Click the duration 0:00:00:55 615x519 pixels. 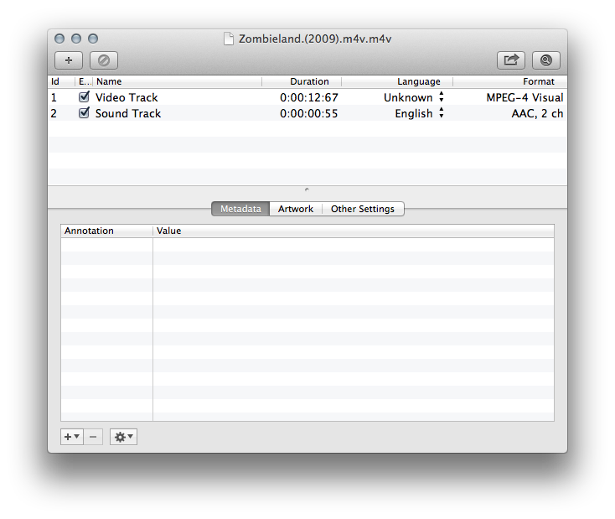(x=309, y=113)
